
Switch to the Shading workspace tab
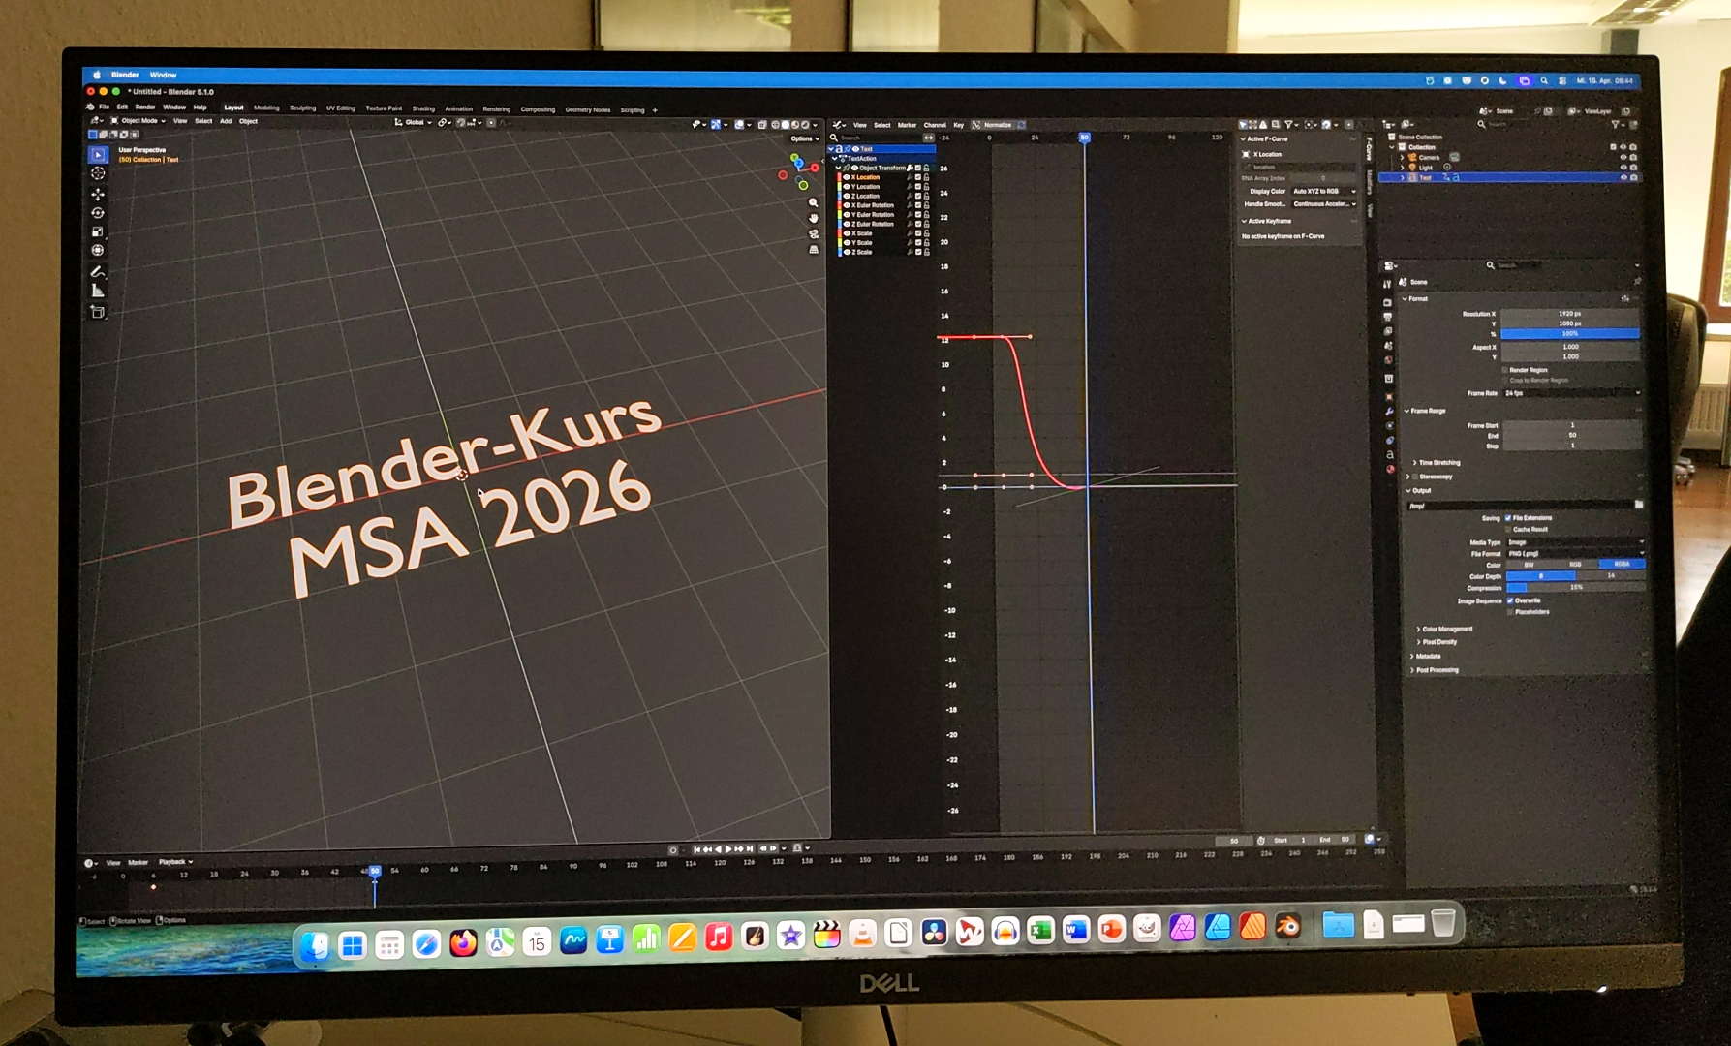point(423,108)
